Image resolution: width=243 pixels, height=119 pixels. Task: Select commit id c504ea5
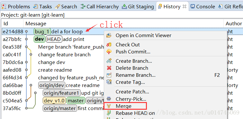coord(13,101)
